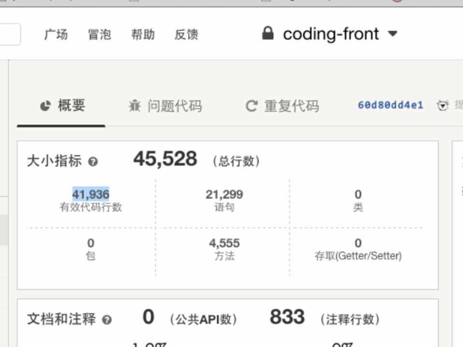Click the refresh icon next to 重复代码
Screen dimensions: 463x347
pyautogui.click(x=251, y=106)
